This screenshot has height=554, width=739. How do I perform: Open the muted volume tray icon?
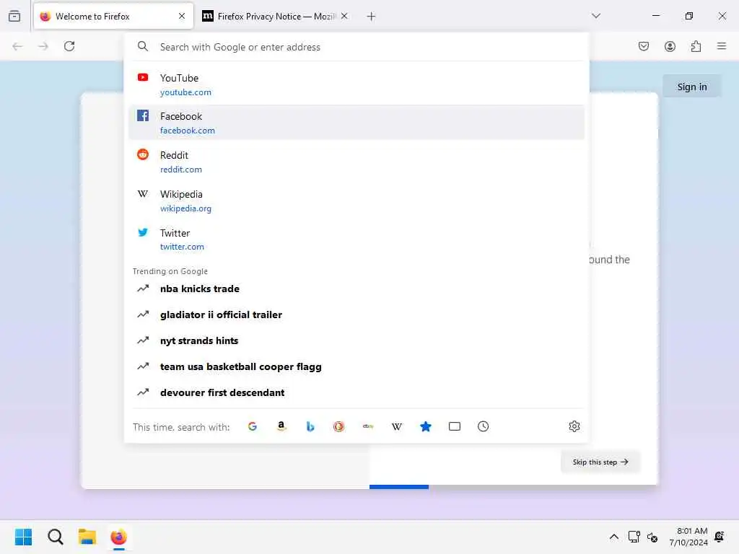pyautogui.click(x=652, y=537)
